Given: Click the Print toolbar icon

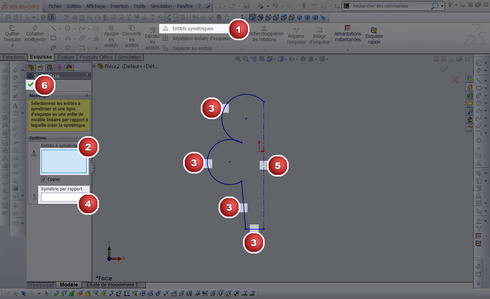Looking at the screenshot, I should click(x=261, y=6).
